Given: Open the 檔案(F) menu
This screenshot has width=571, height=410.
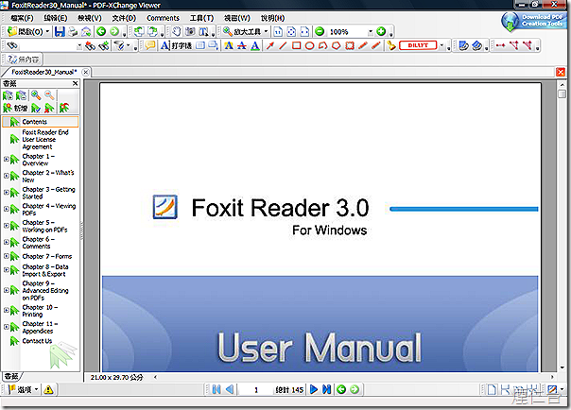Looking at the screenshot, I should click(x=22, y=18).
